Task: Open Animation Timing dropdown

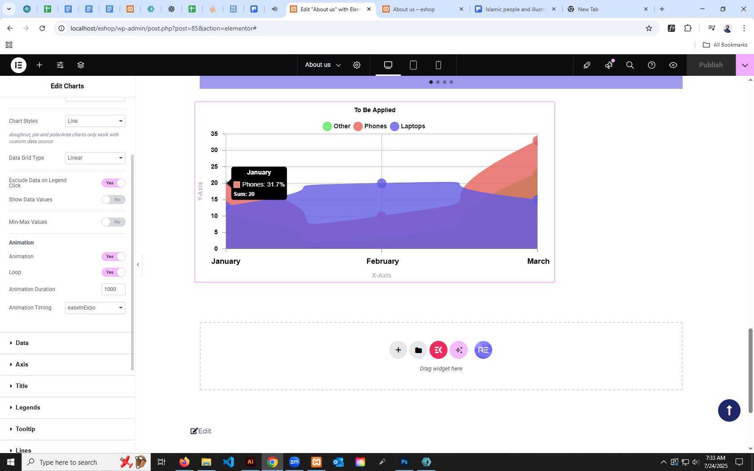Action: tap(95, 308)
